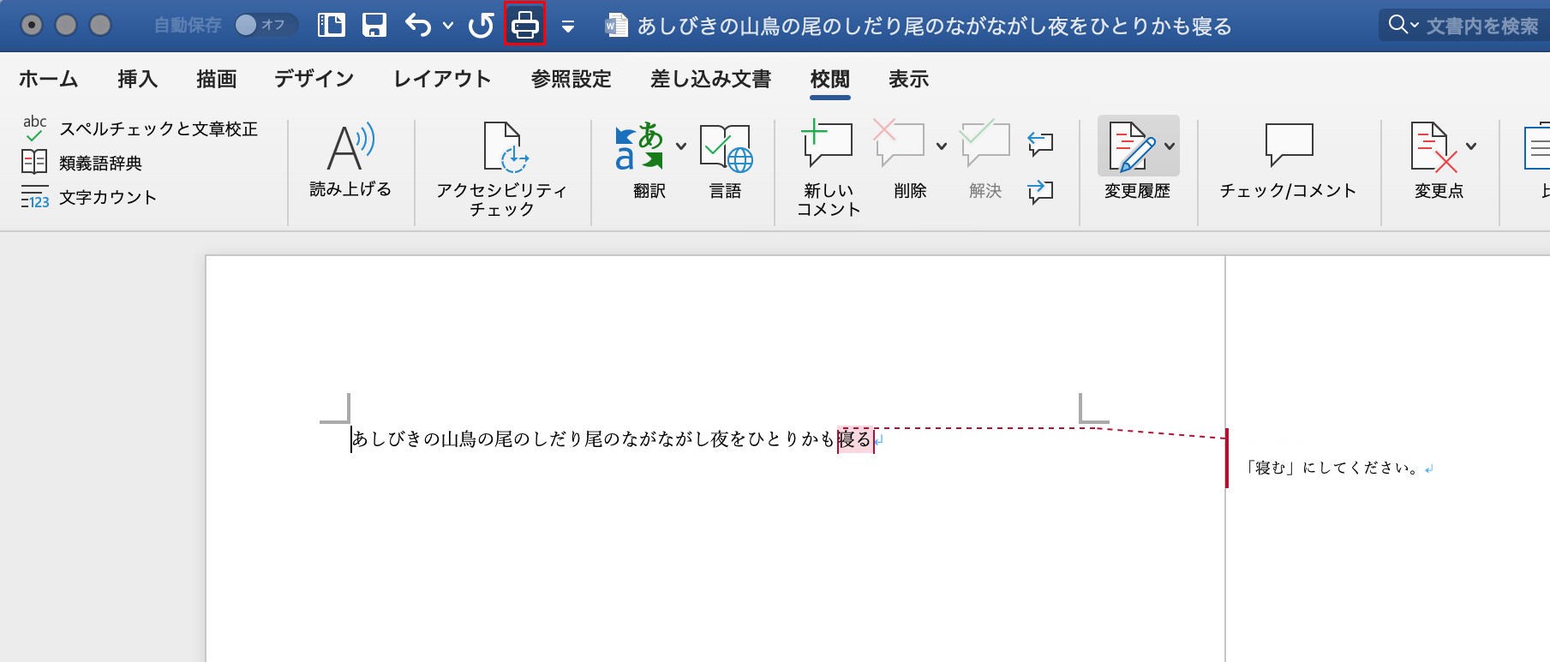Expand the 削除 dropdown arrow

click(942, 146)
